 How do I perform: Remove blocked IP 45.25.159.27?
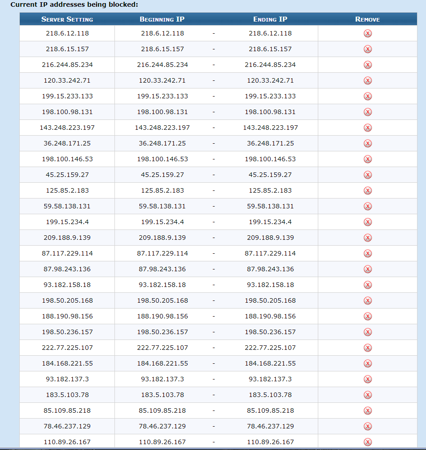tap(368, 175)
